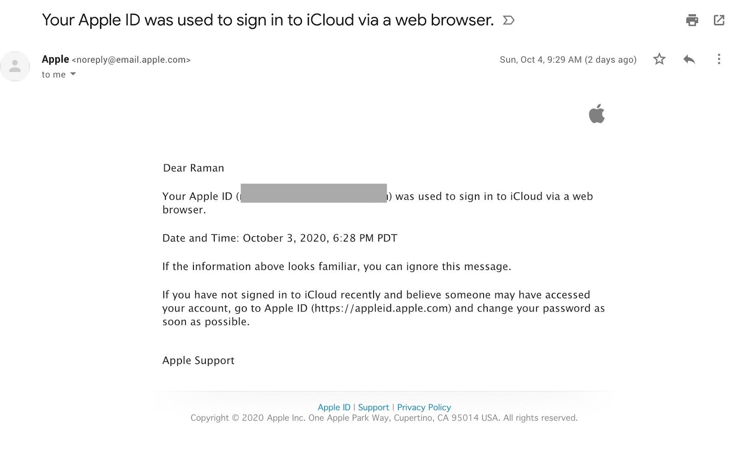Expand recipient details next to "to me"
The height and width of the screenshot is (464, 737).
point(73,74)
